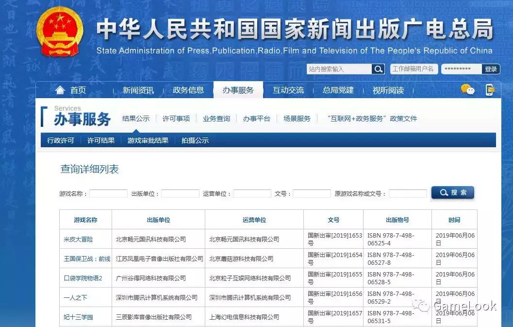Click the 许可事项 link
513x327 pixels.
pos(175,118)
